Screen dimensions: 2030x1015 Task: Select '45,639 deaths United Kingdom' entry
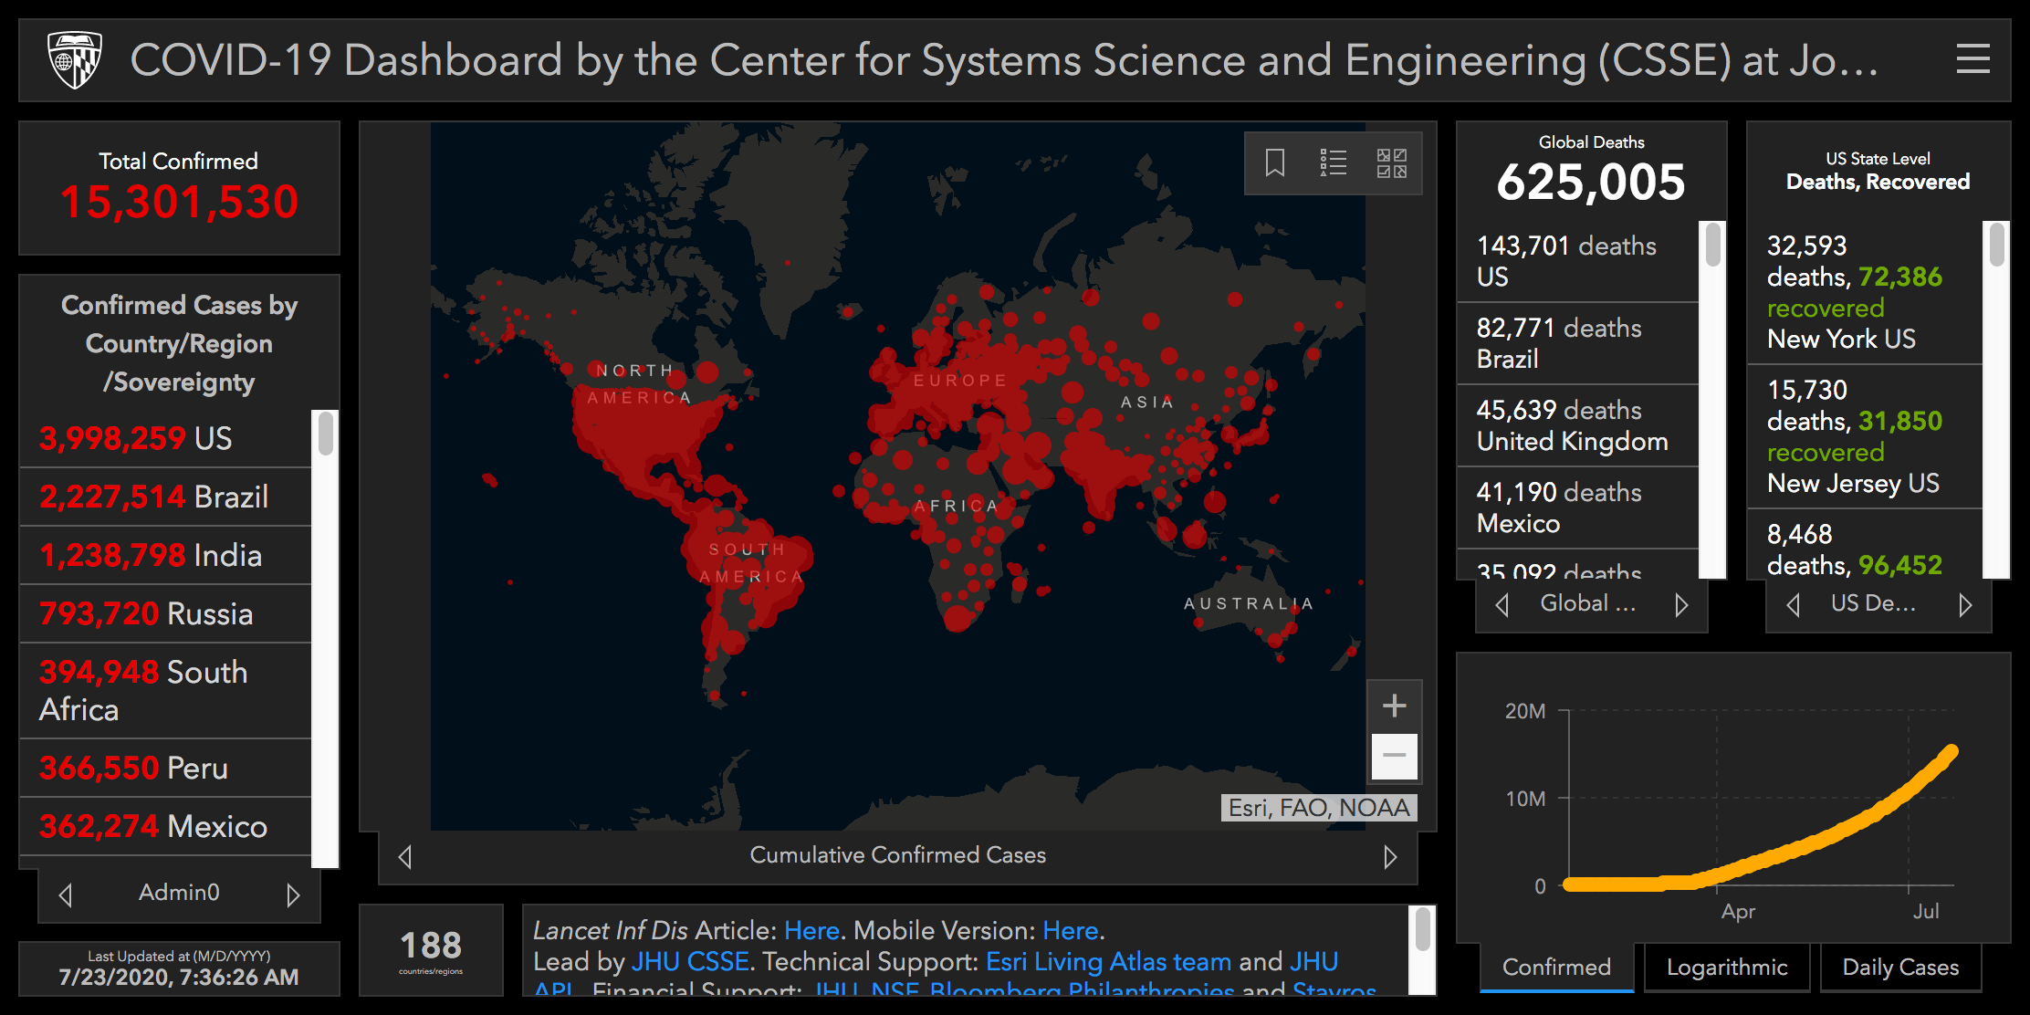point(1577,425)
